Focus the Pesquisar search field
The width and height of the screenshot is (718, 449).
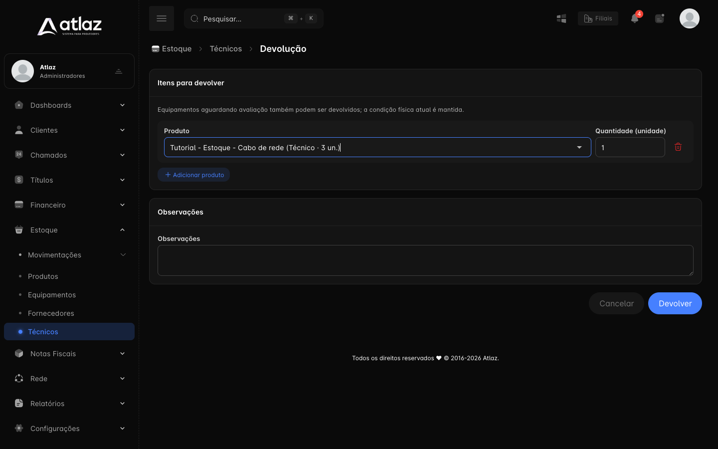click(254, 18)
